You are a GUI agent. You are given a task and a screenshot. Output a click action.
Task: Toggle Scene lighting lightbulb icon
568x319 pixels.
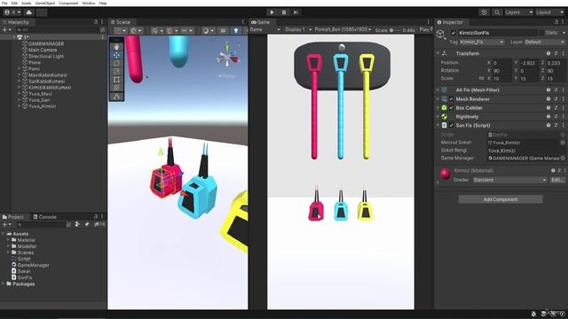(236, 31)
